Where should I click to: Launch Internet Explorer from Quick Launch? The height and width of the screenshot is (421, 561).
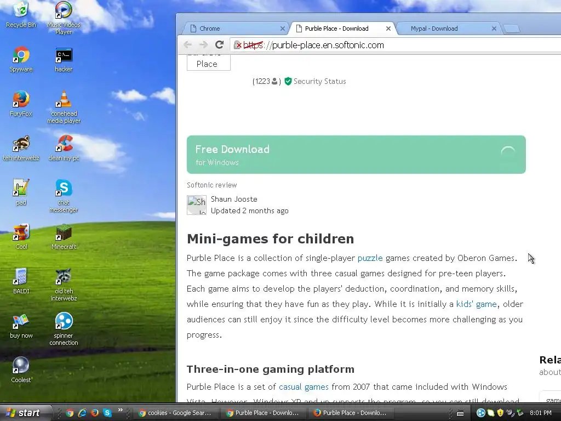pos(82,413)
